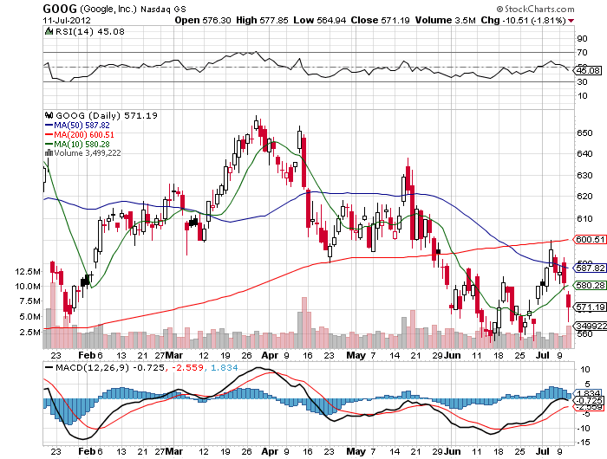Click the Close 571.19 value

point(380,20)
